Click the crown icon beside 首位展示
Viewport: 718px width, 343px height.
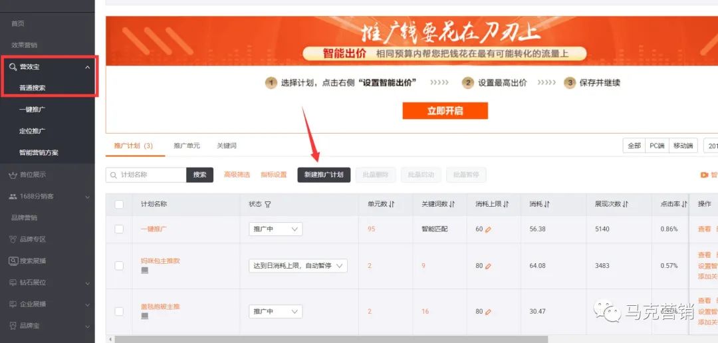coord(13,174)
